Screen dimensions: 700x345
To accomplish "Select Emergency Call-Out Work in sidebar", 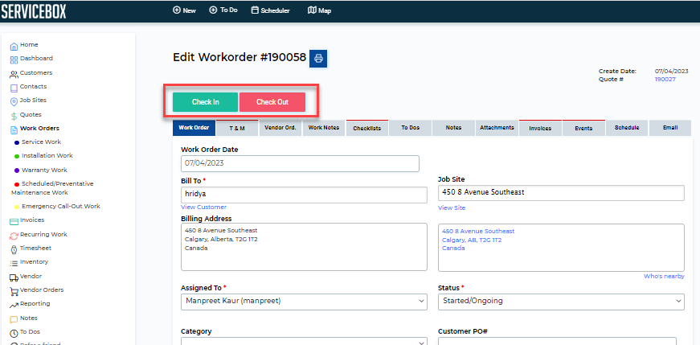I will point(61,207).
